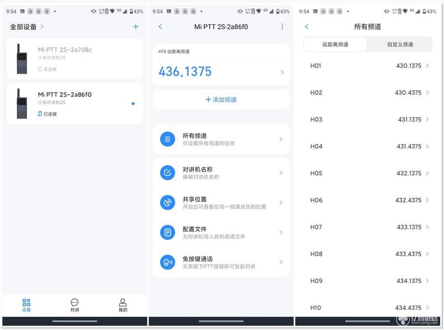Expand the 共享位置 row chevron
Viewport: 444px width, 330px height.
pos(281,203)
